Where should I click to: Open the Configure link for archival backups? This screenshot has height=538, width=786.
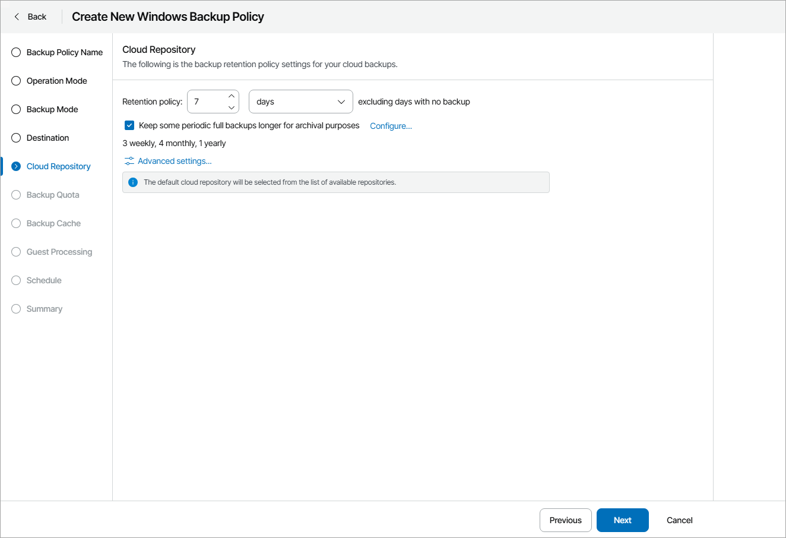391,126
